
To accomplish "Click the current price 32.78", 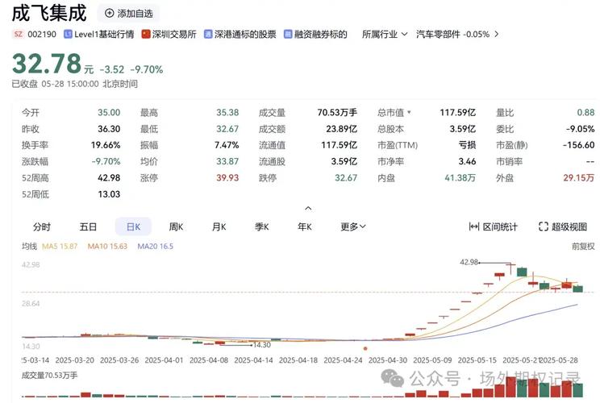I will (x=47, y=64).
